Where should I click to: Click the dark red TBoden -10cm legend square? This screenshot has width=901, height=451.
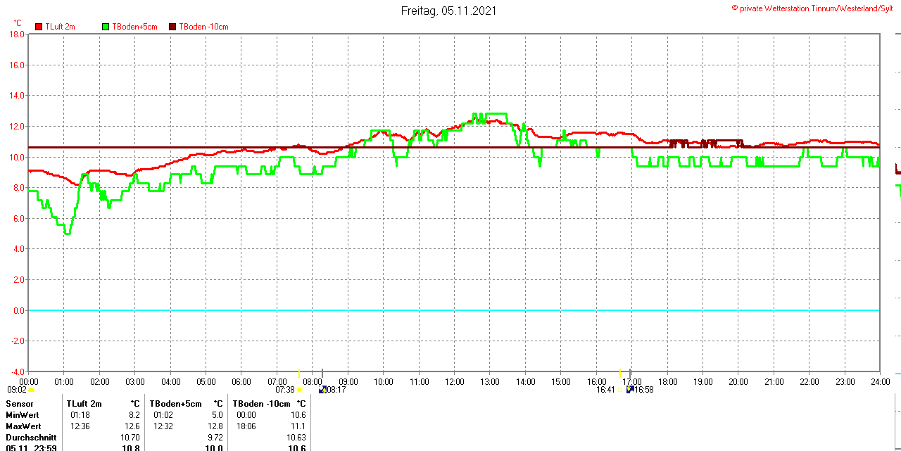click(173, 27)
